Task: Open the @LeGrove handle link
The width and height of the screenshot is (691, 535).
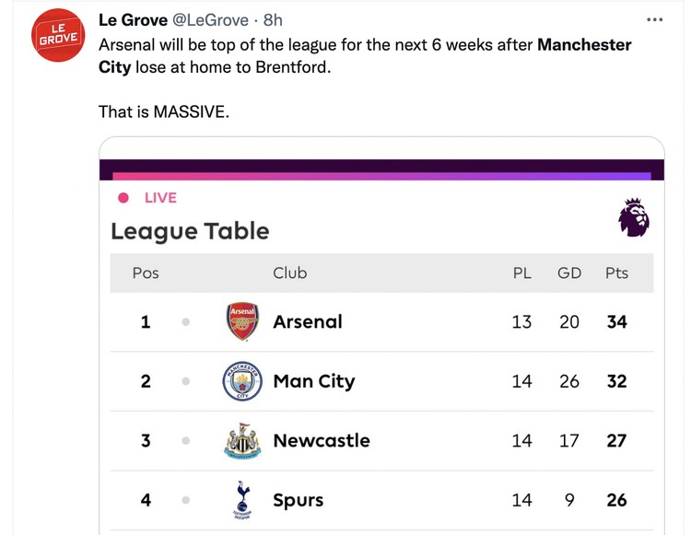Action: 210,20
